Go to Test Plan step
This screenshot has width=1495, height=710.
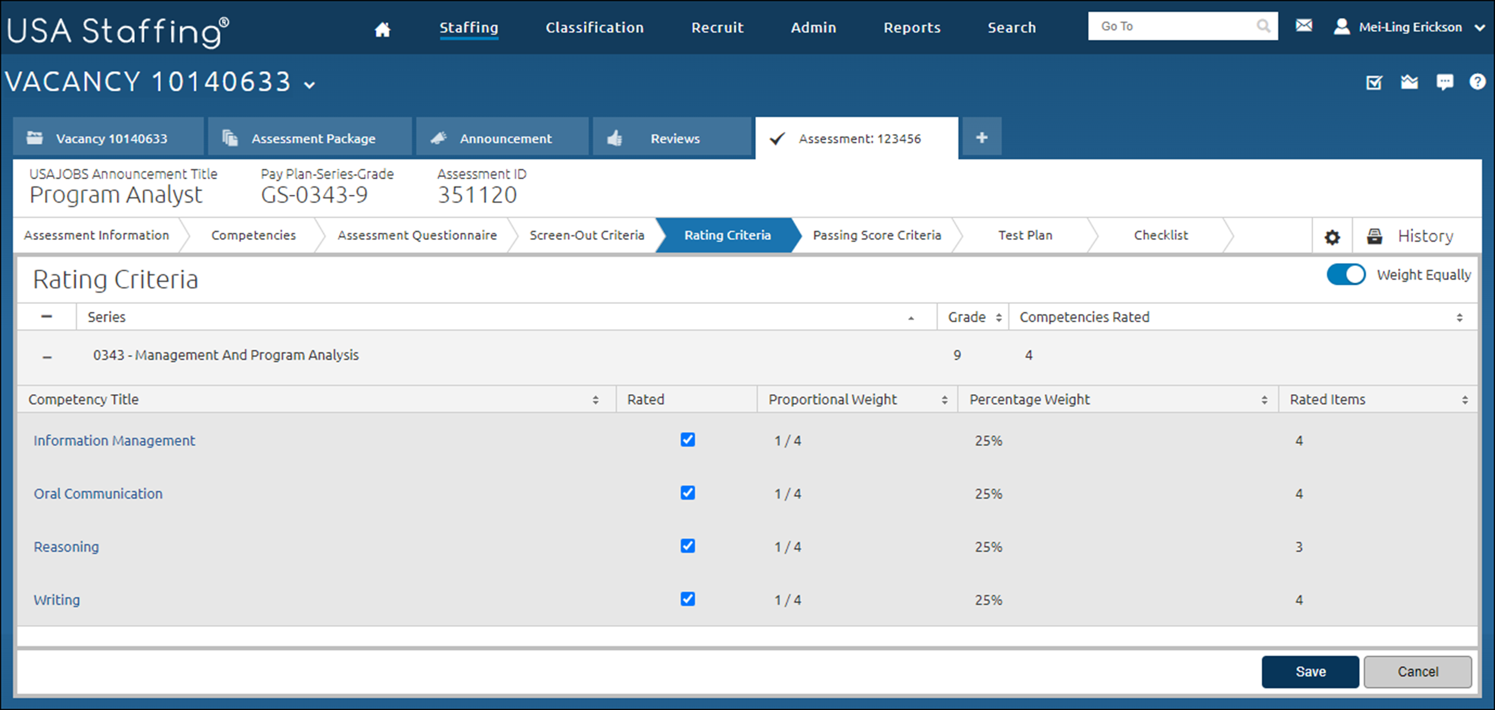(x=1025, y=235)
